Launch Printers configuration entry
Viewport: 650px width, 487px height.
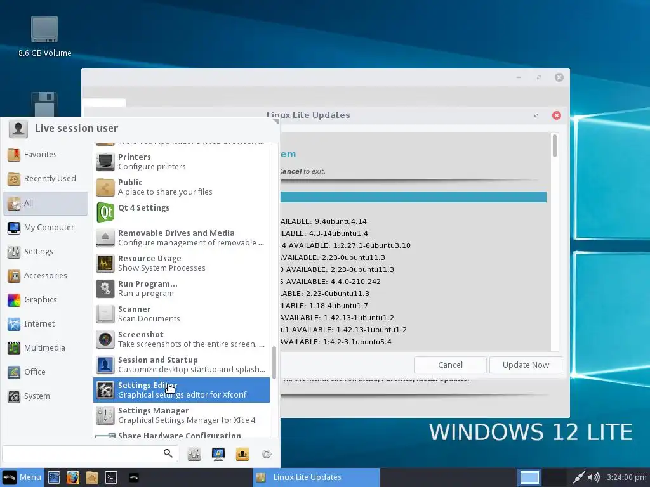(x=182, y=162)
